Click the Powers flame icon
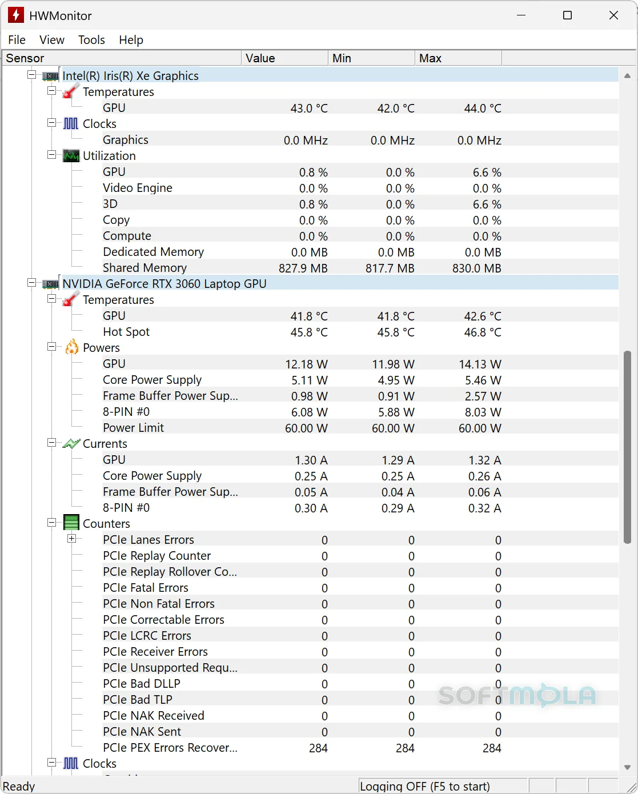This screenshot has width=638, height=794. click(71, 347)
